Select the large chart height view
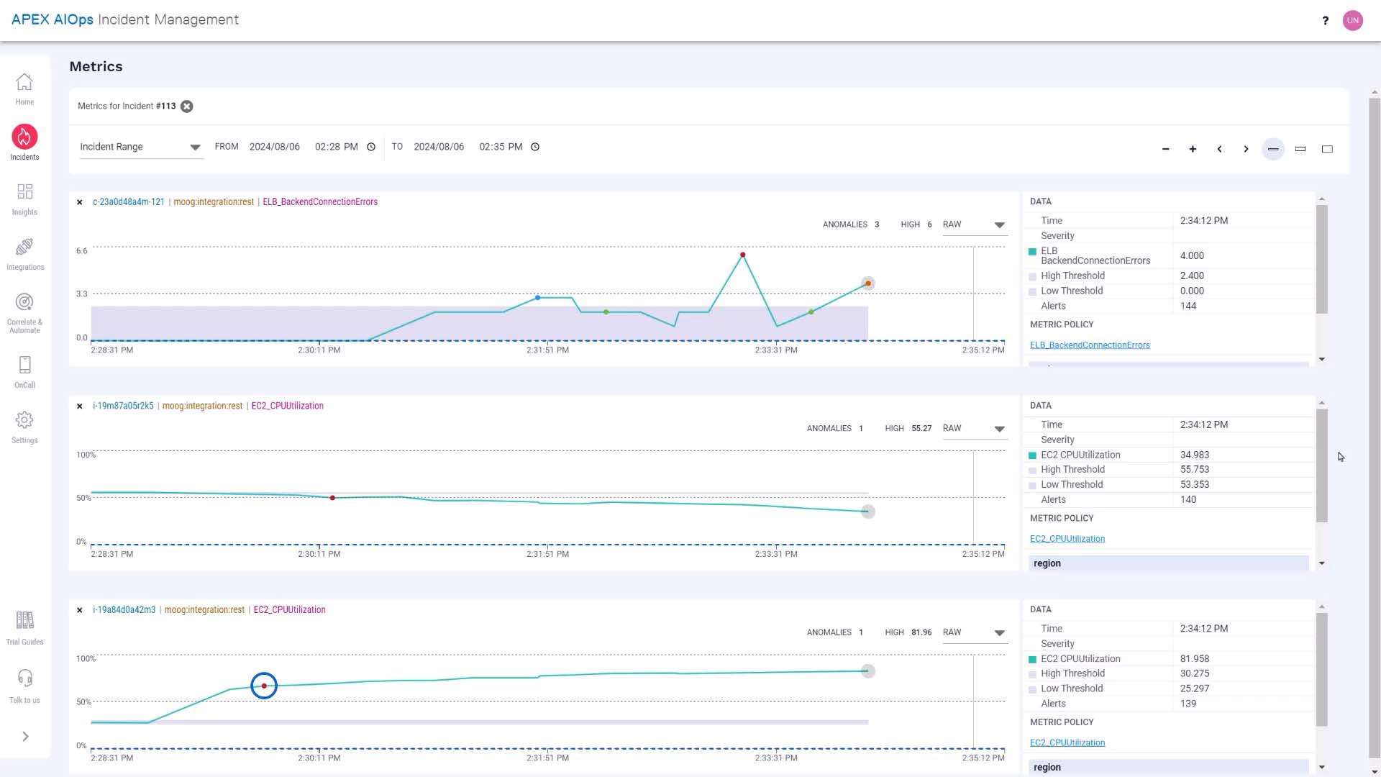The width and height of the screenshot is (1381, 777). pyautogui.click(x=1327, y=149)
